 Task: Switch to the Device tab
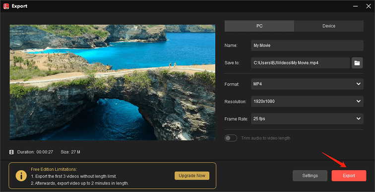[329, 26]
